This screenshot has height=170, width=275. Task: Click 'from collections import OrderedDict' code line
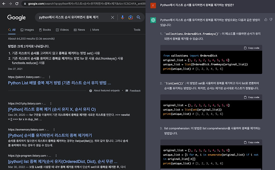pyautogui.click(x=190, y=56)
